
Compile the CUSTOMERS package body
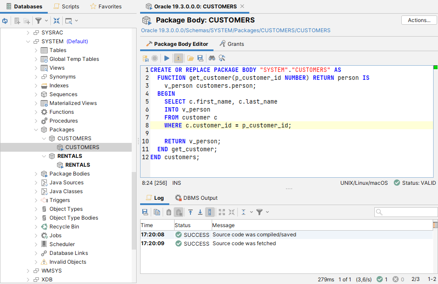[145, 58]
